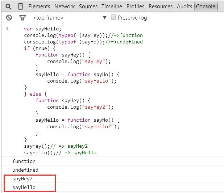Image resolution: width=224 pixels, height=193 pixels.
Task: Click the 'sayHello();// => sayHello' line
Action: [x=60, y=152]
